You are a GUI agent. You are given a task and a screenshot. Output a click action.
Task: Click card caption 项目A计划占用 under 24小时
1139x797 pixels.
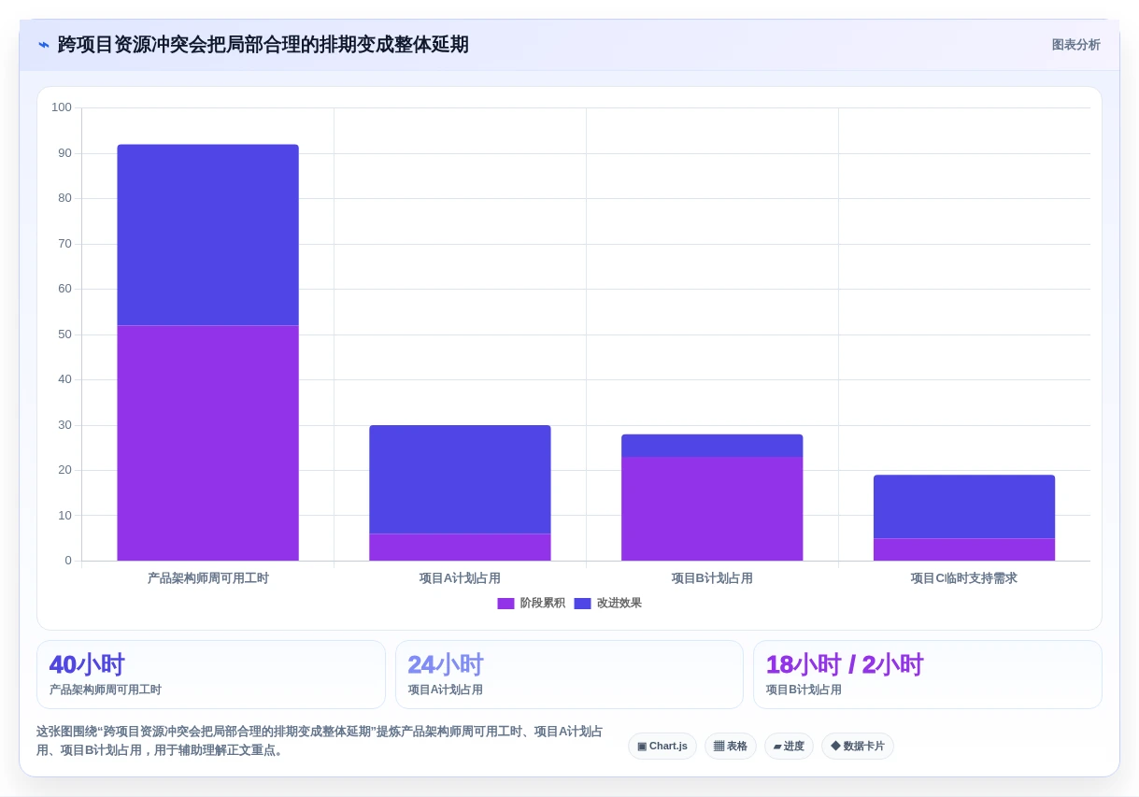click(x=446, y=690)
